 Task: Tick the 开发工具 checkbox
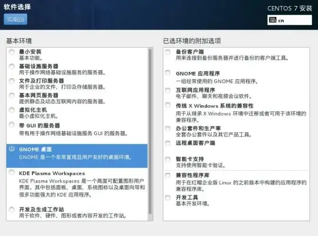(x=168, y=198)
